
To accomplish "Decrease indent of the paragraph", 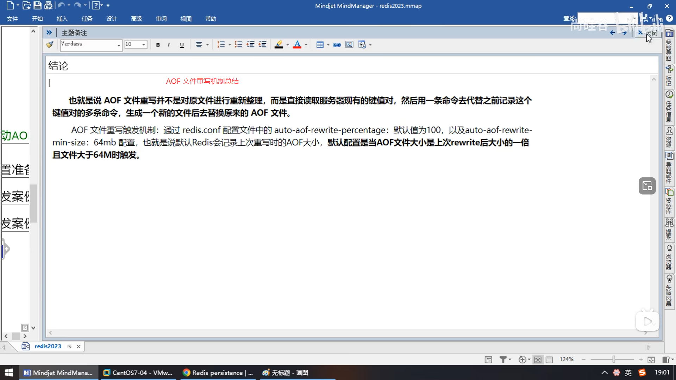I will pyautogui.click(x=250, y=45).
